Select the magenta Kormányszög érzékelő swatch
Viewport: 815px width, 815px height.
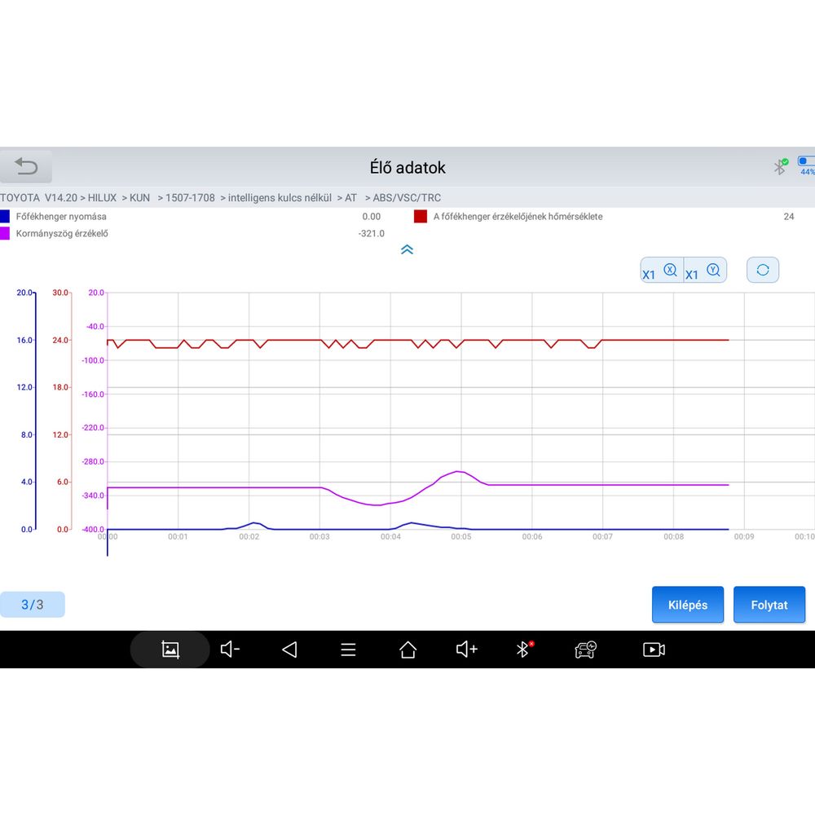tap(5, 233)
